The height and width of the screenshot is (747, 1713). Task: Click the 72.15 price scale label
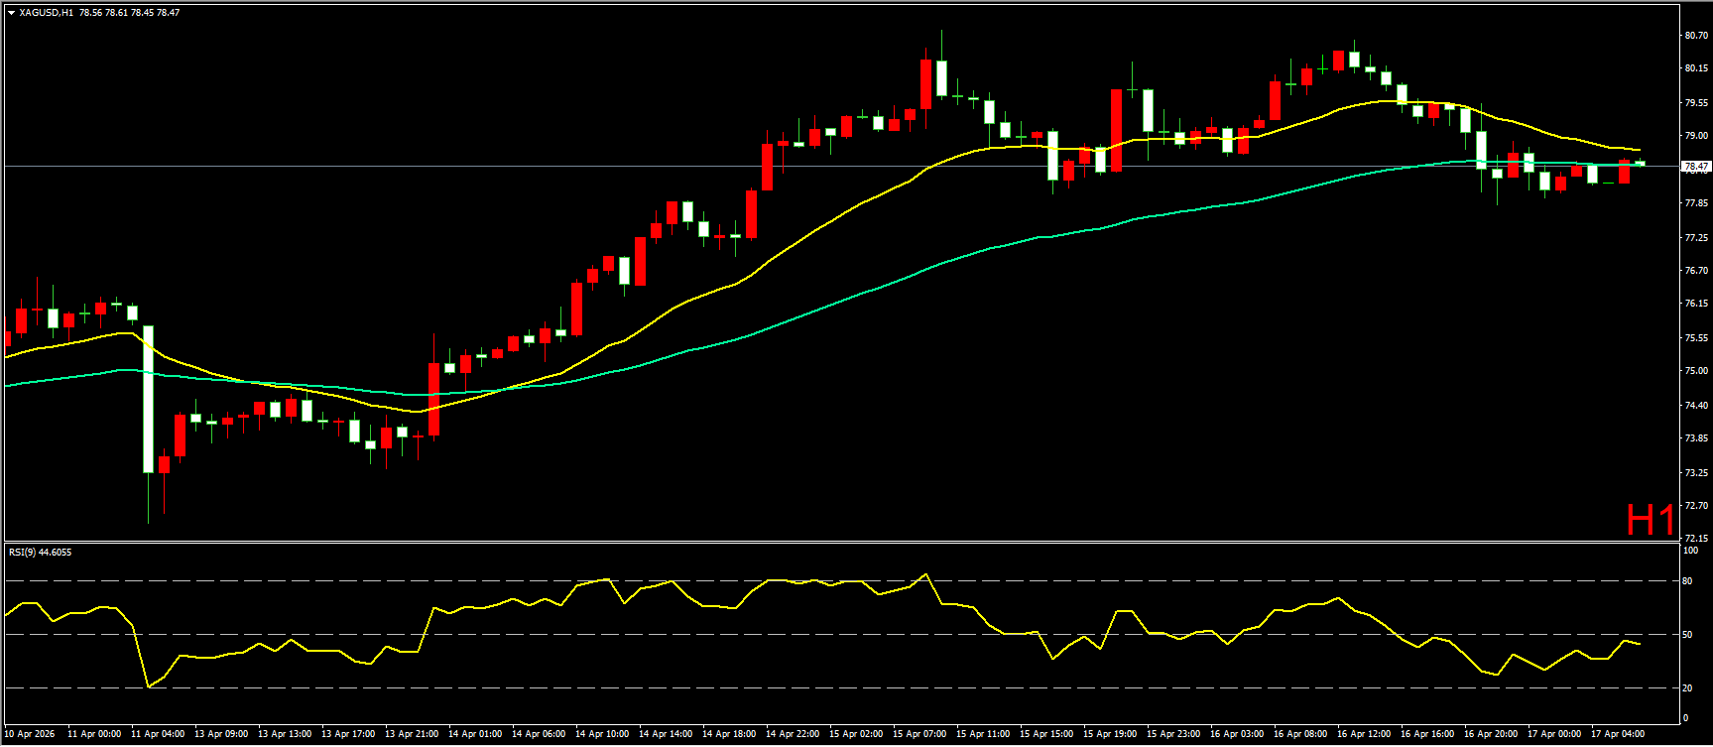(x=1695, y=538)
